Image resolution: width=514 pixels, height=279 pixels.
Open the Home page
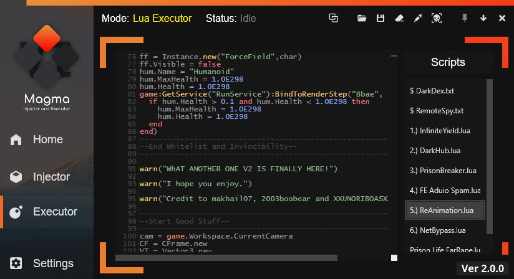[47, 139]
